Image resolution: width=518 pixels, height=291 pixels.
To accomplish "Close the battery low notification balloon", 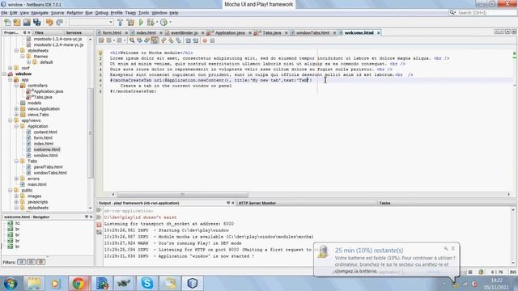I will point(453,248).
